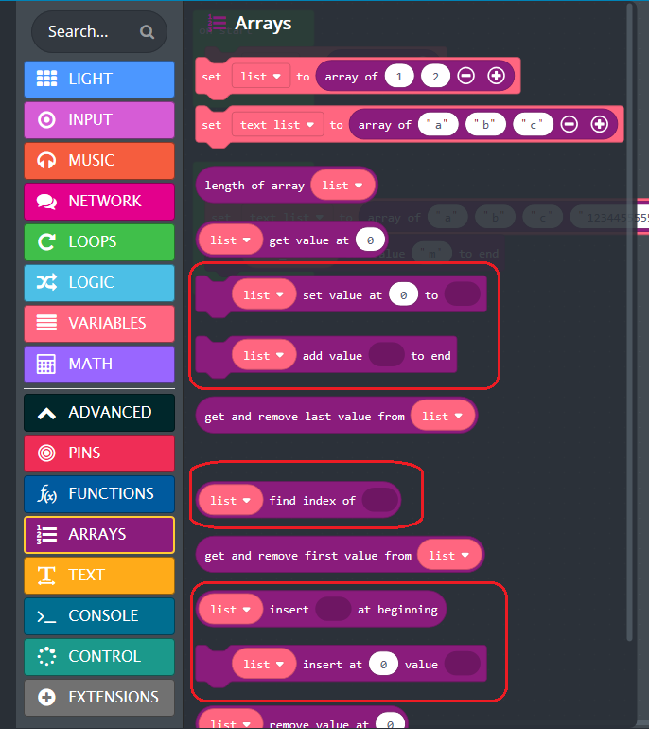Edit index 0 in 'set value at' block
649x729 pixels.
click(x=404, y=294)
